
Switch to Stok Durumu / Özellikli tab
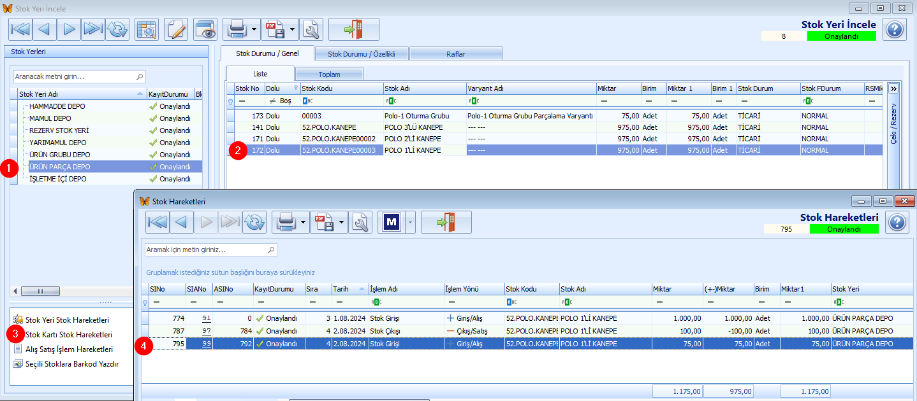click(362, 54)
